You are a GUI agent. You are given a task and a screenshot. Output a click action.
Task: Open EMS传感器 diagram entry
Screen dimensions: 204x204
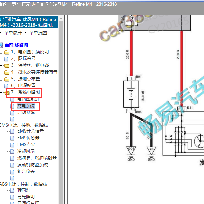click(x=28, y=138)
